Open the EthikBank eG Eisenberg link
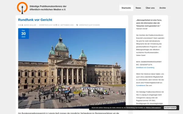Image resolution: width=183 pixels, height=114 pixels. [145, 67]
